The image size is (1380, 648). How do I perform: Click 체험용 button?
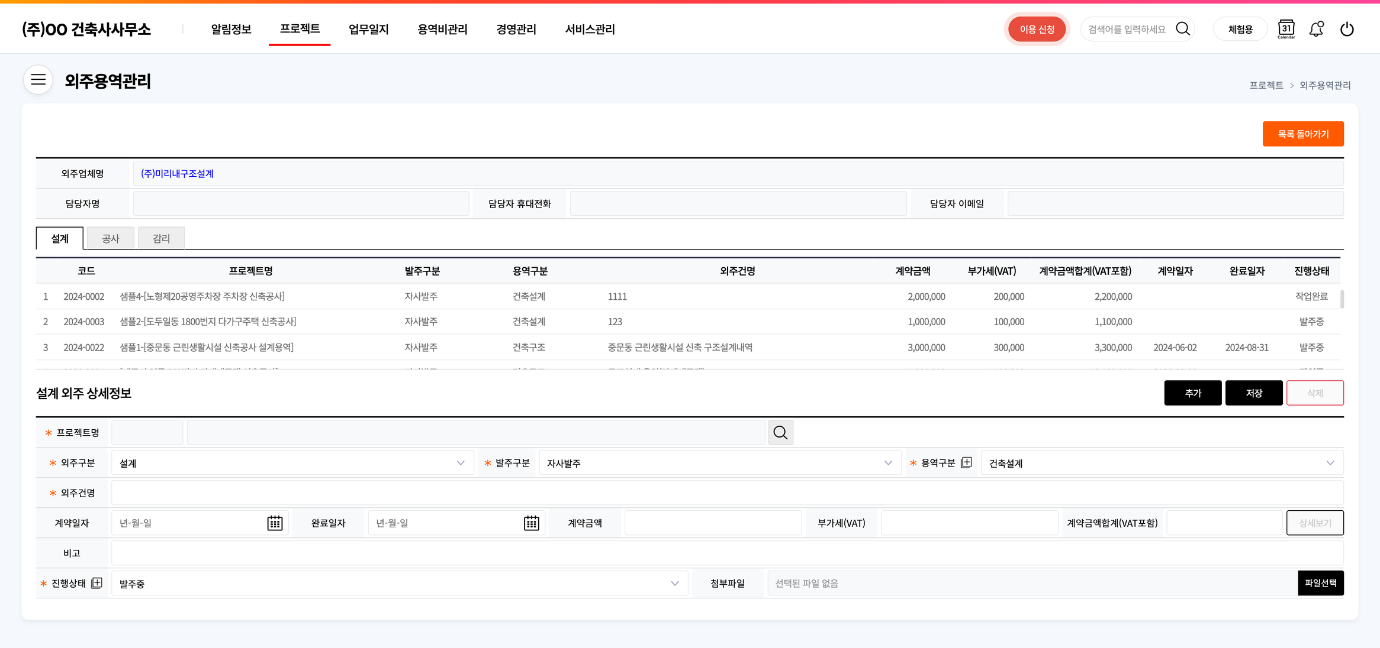1240,29
